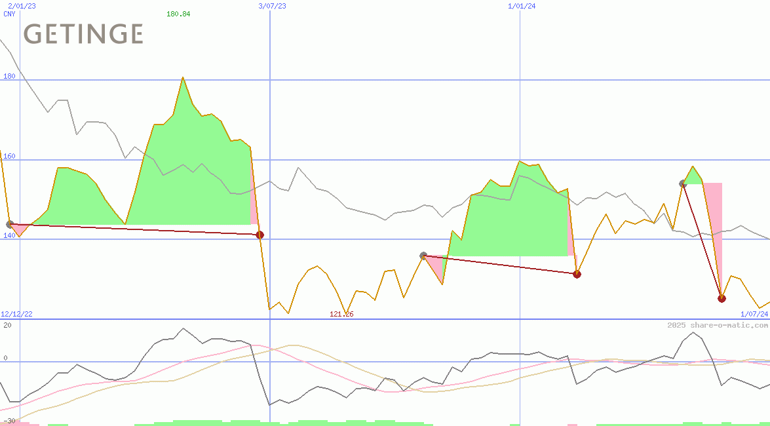The height and width of the screenshot is (426, 770).
Task: Click the green 180.84 high price label
Action: click(178, 14)
